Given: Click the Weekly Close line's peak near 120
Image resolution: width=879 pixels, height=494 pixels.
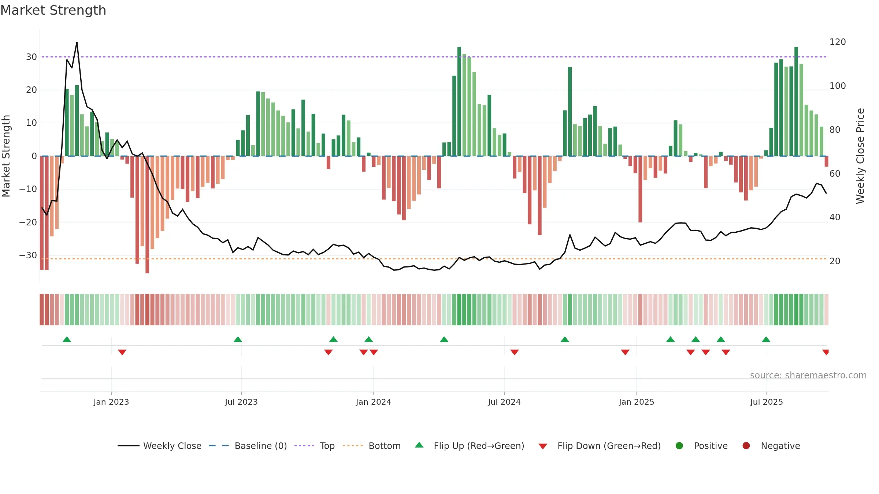Looking at the screenshot, I should coord(77,42).
